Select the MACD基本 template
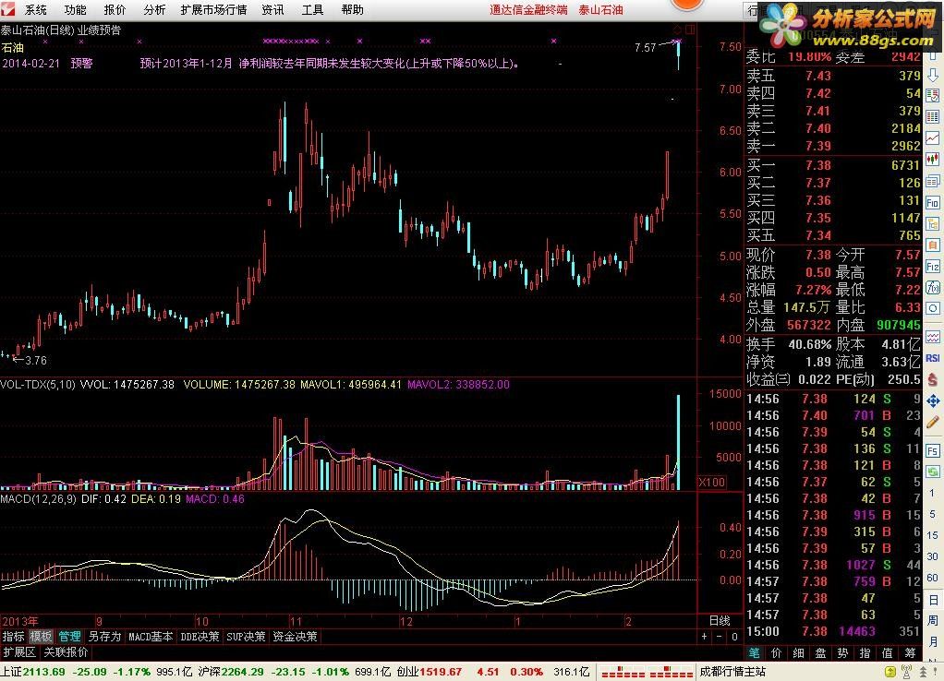Image resolution: width=944 pixels, height=681 pixels. click(x=151, y=637)
